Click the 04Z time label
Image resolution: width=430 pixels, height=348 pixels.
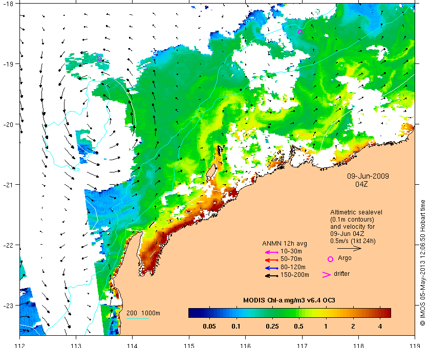click(x=361, y=184)
